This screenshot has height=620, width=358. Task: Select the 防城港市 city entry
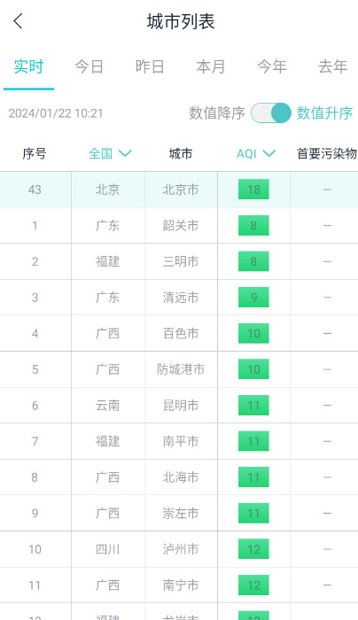[179, 369]
